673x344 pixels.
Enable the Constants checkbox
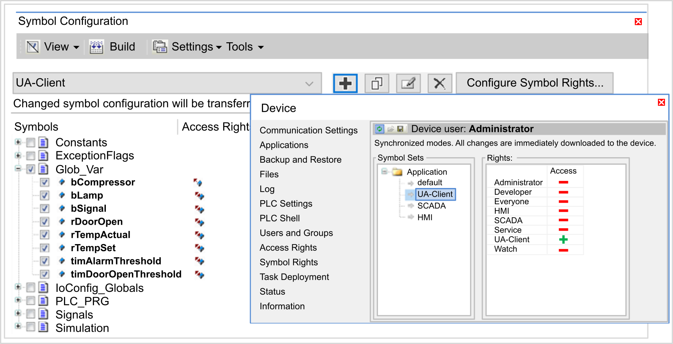31,143
